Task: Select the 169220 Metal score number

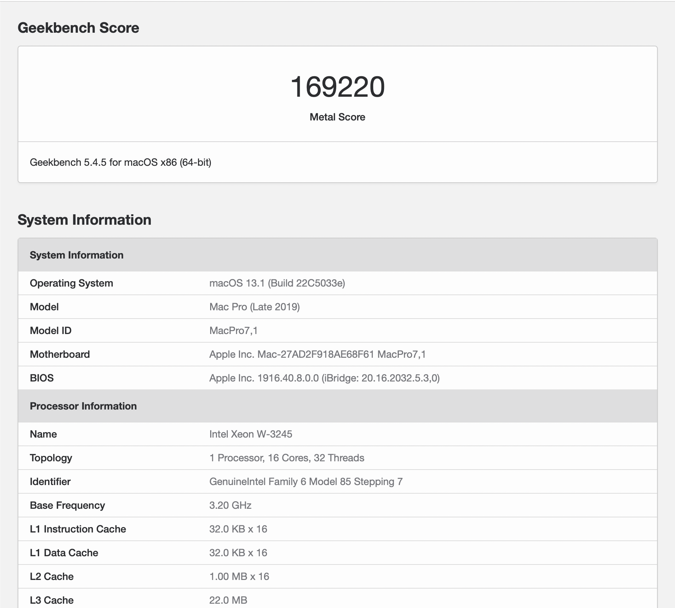Action: pos(337,87)
